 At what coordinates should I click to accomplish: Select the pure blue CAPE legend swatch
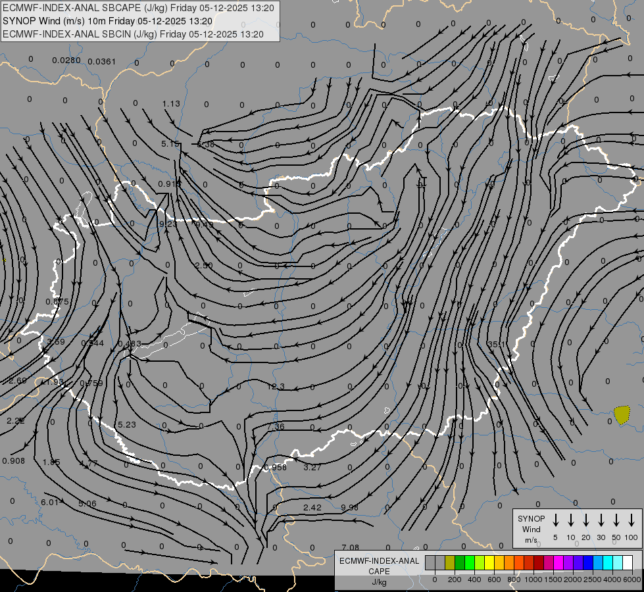[x=587, y=563]
